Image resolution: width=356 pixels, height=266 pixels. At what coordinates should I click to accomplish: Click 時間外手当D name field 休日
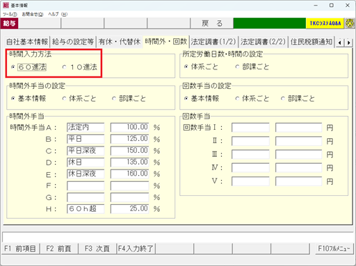point(86,163)
